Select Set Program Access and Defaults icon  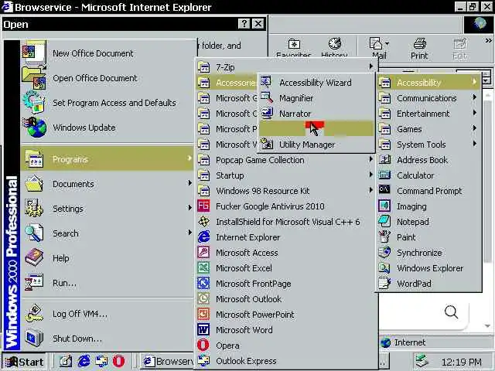pos(34,102)
